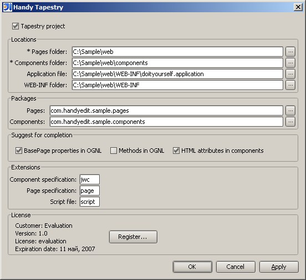Image resolution: width=306 pixels, height=280 pixels.
Task: Click into the Pages folder path field
Action: pyautogui.click(x=177, y=52)
